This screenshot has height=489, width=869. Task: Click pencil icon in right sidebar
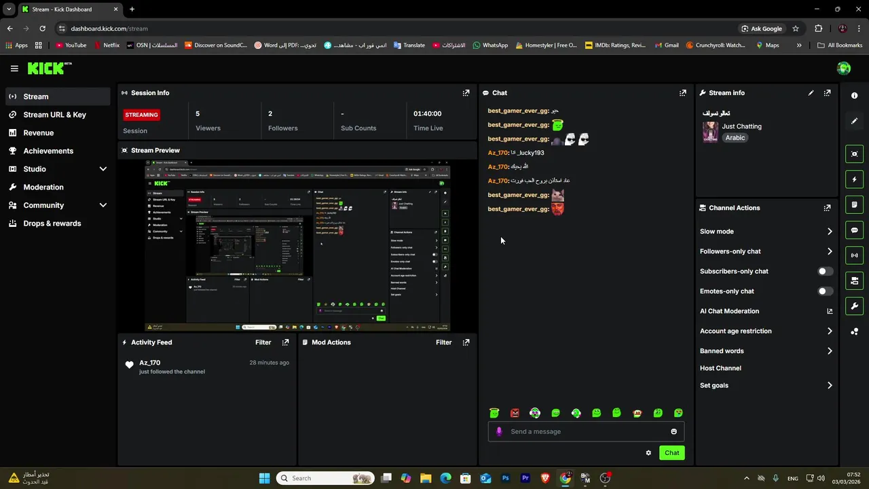pyautogui.click(x=854, y=121)
